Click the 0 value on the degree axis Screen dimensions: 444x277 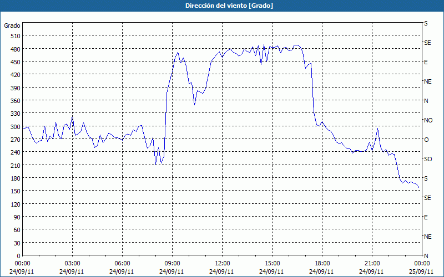click(19, 256)
